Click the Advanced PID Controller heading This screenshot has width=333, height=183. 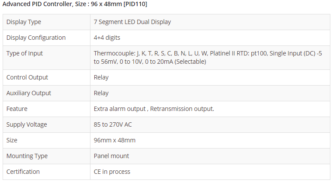point(75,4)
